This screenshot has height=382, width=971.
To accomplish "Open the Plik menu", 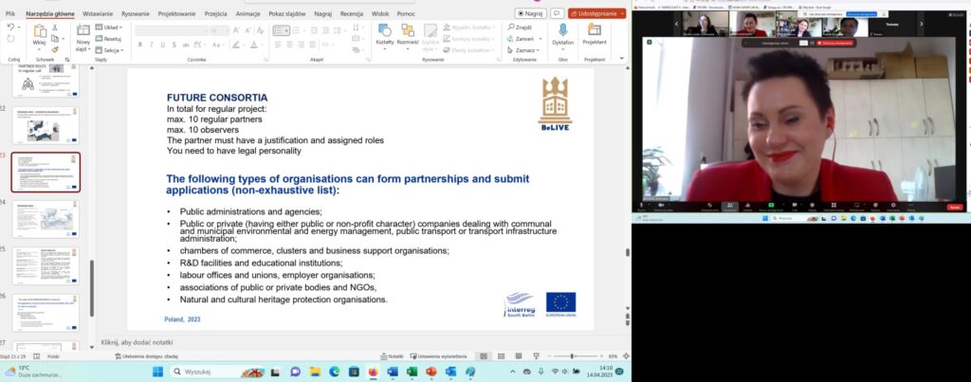I will (x=9, y=13).
